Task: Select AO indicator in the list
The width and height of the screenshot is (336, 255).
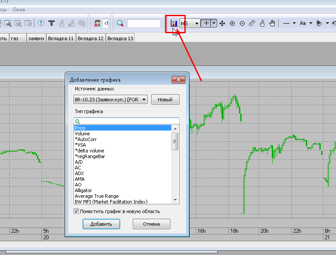Action: tap(123, 185)
